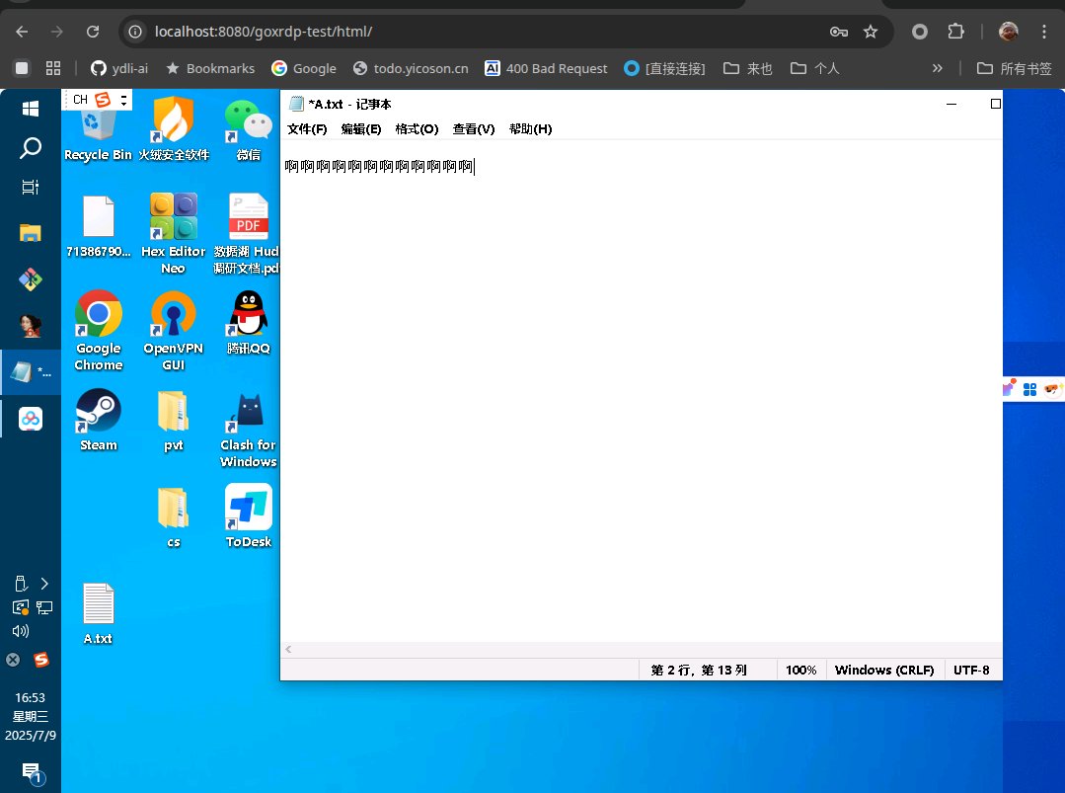Image resolution: width=1065 pixels, height=793 pixels.
Task: Open the 微信 WeChat shortcut
Action: coord(248,130)
